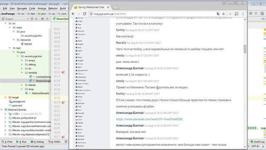Image resolution: width=266 pixels, height=150 pixels.
Task: Click JavaPassage in the breadcrumb bar
Action: (8, 14)
